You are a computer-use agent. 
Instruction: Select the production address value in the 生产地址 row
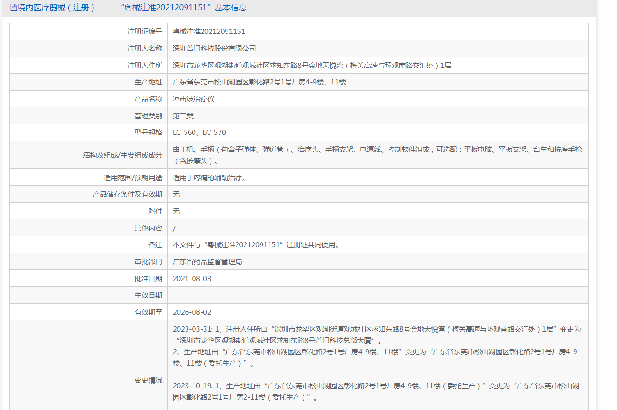point(259,82)
